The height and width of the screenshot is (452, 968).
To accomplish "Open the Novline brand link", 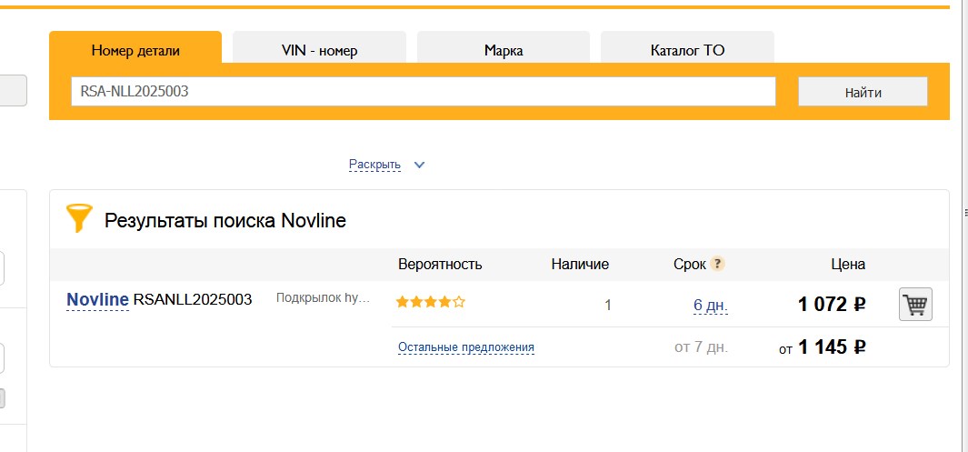I will (x=97, y=299).
